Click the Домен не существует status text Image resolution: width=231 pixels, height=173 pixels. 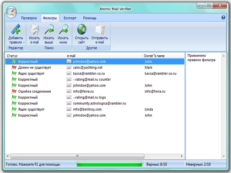(x=35, y=67)
